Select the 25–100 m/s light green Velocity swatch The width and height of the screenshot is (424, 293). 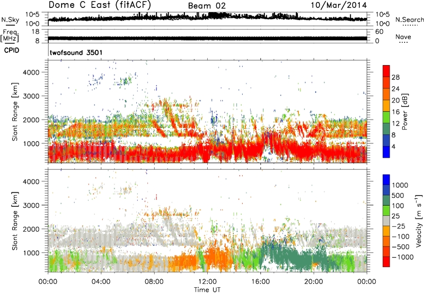coord(386,210)
